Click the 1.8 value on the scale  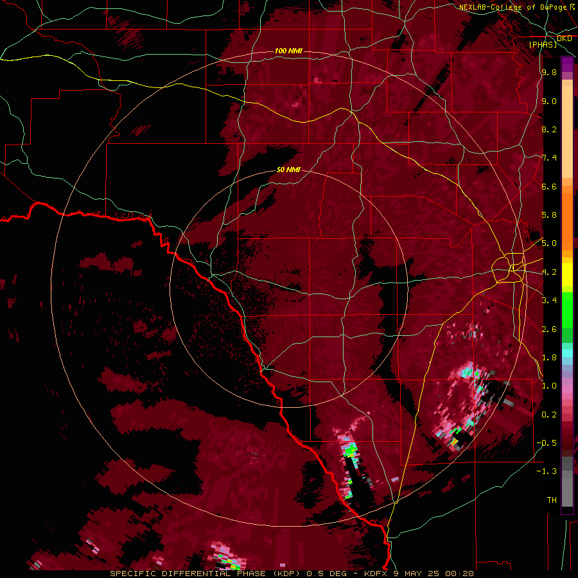coord(549,357)
